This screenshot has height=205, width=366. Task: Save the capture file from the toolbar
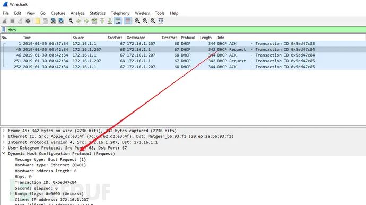pos(45,21)
